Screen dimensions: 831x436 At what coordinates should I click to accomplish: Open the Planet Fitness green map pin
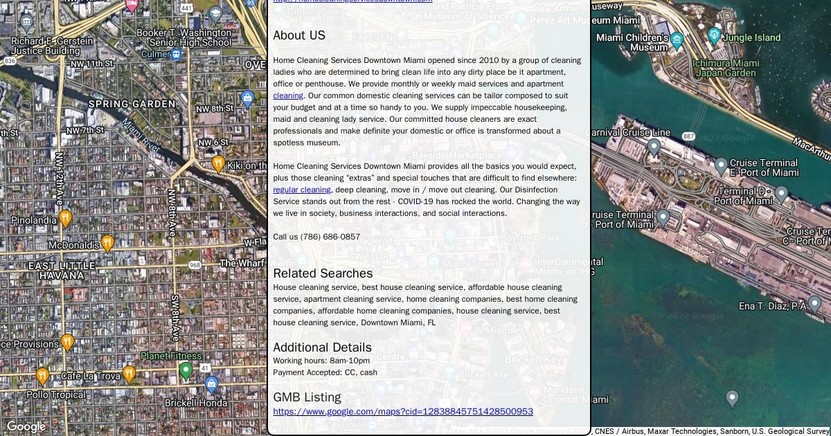click(186, 371)
